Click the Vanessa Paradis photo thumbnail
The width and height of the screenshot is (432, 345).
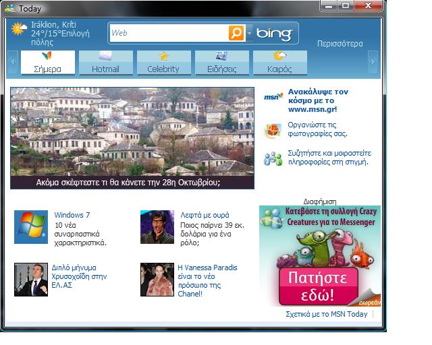pos(157,280)
